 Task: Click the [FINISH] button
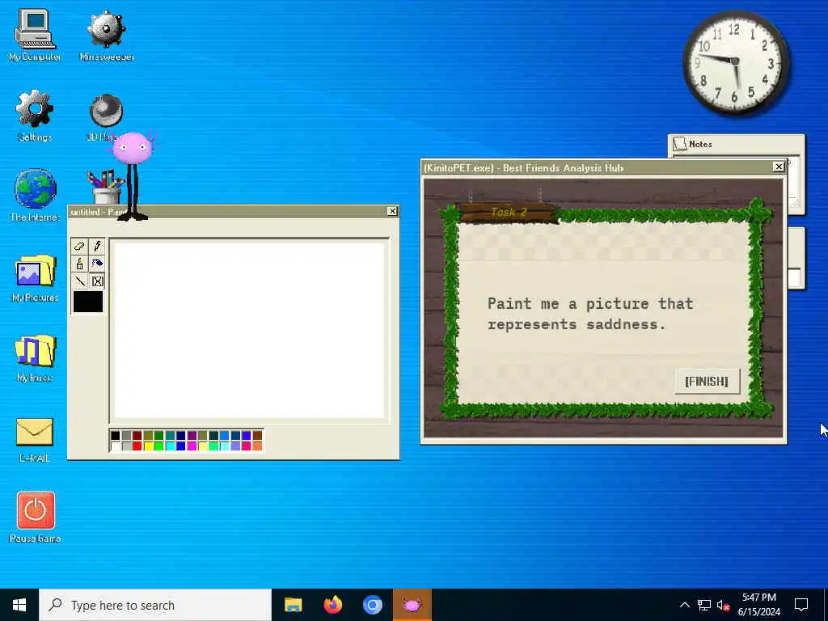pos(707,382)
